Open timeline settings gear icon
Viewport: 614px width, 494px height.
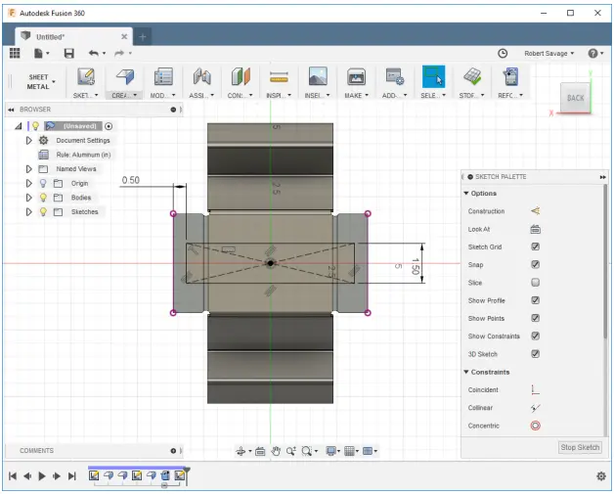tap(601, 476)
